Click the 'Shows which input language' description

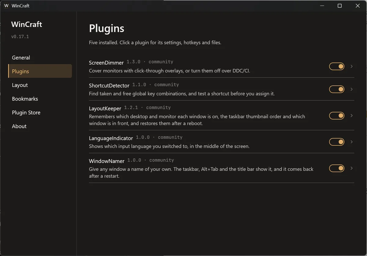[169, 146]
